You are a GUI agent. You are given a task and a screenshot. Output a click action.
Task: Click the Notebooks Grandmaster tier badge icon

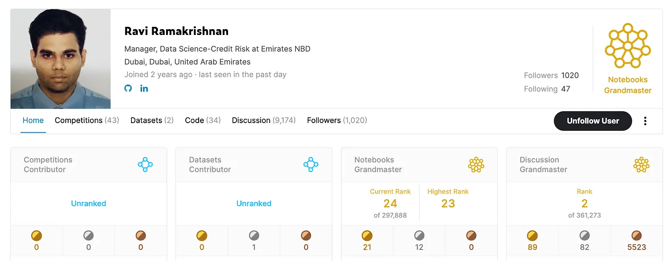click(627, 46)
